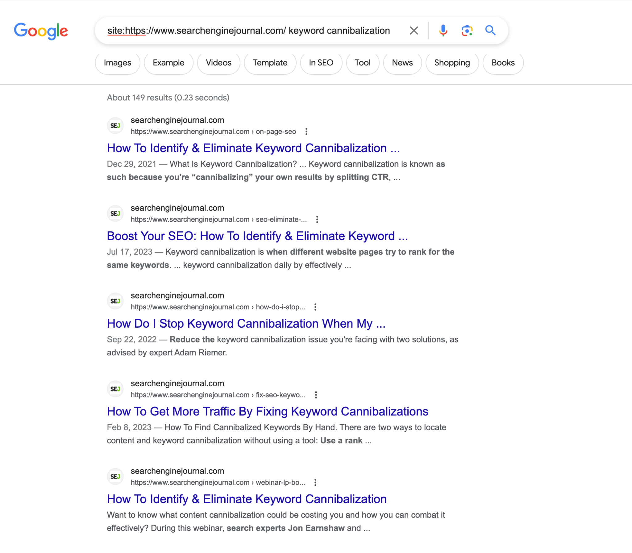Open the How Do I Stop Keyword Cannibalization result

point(246,323)
